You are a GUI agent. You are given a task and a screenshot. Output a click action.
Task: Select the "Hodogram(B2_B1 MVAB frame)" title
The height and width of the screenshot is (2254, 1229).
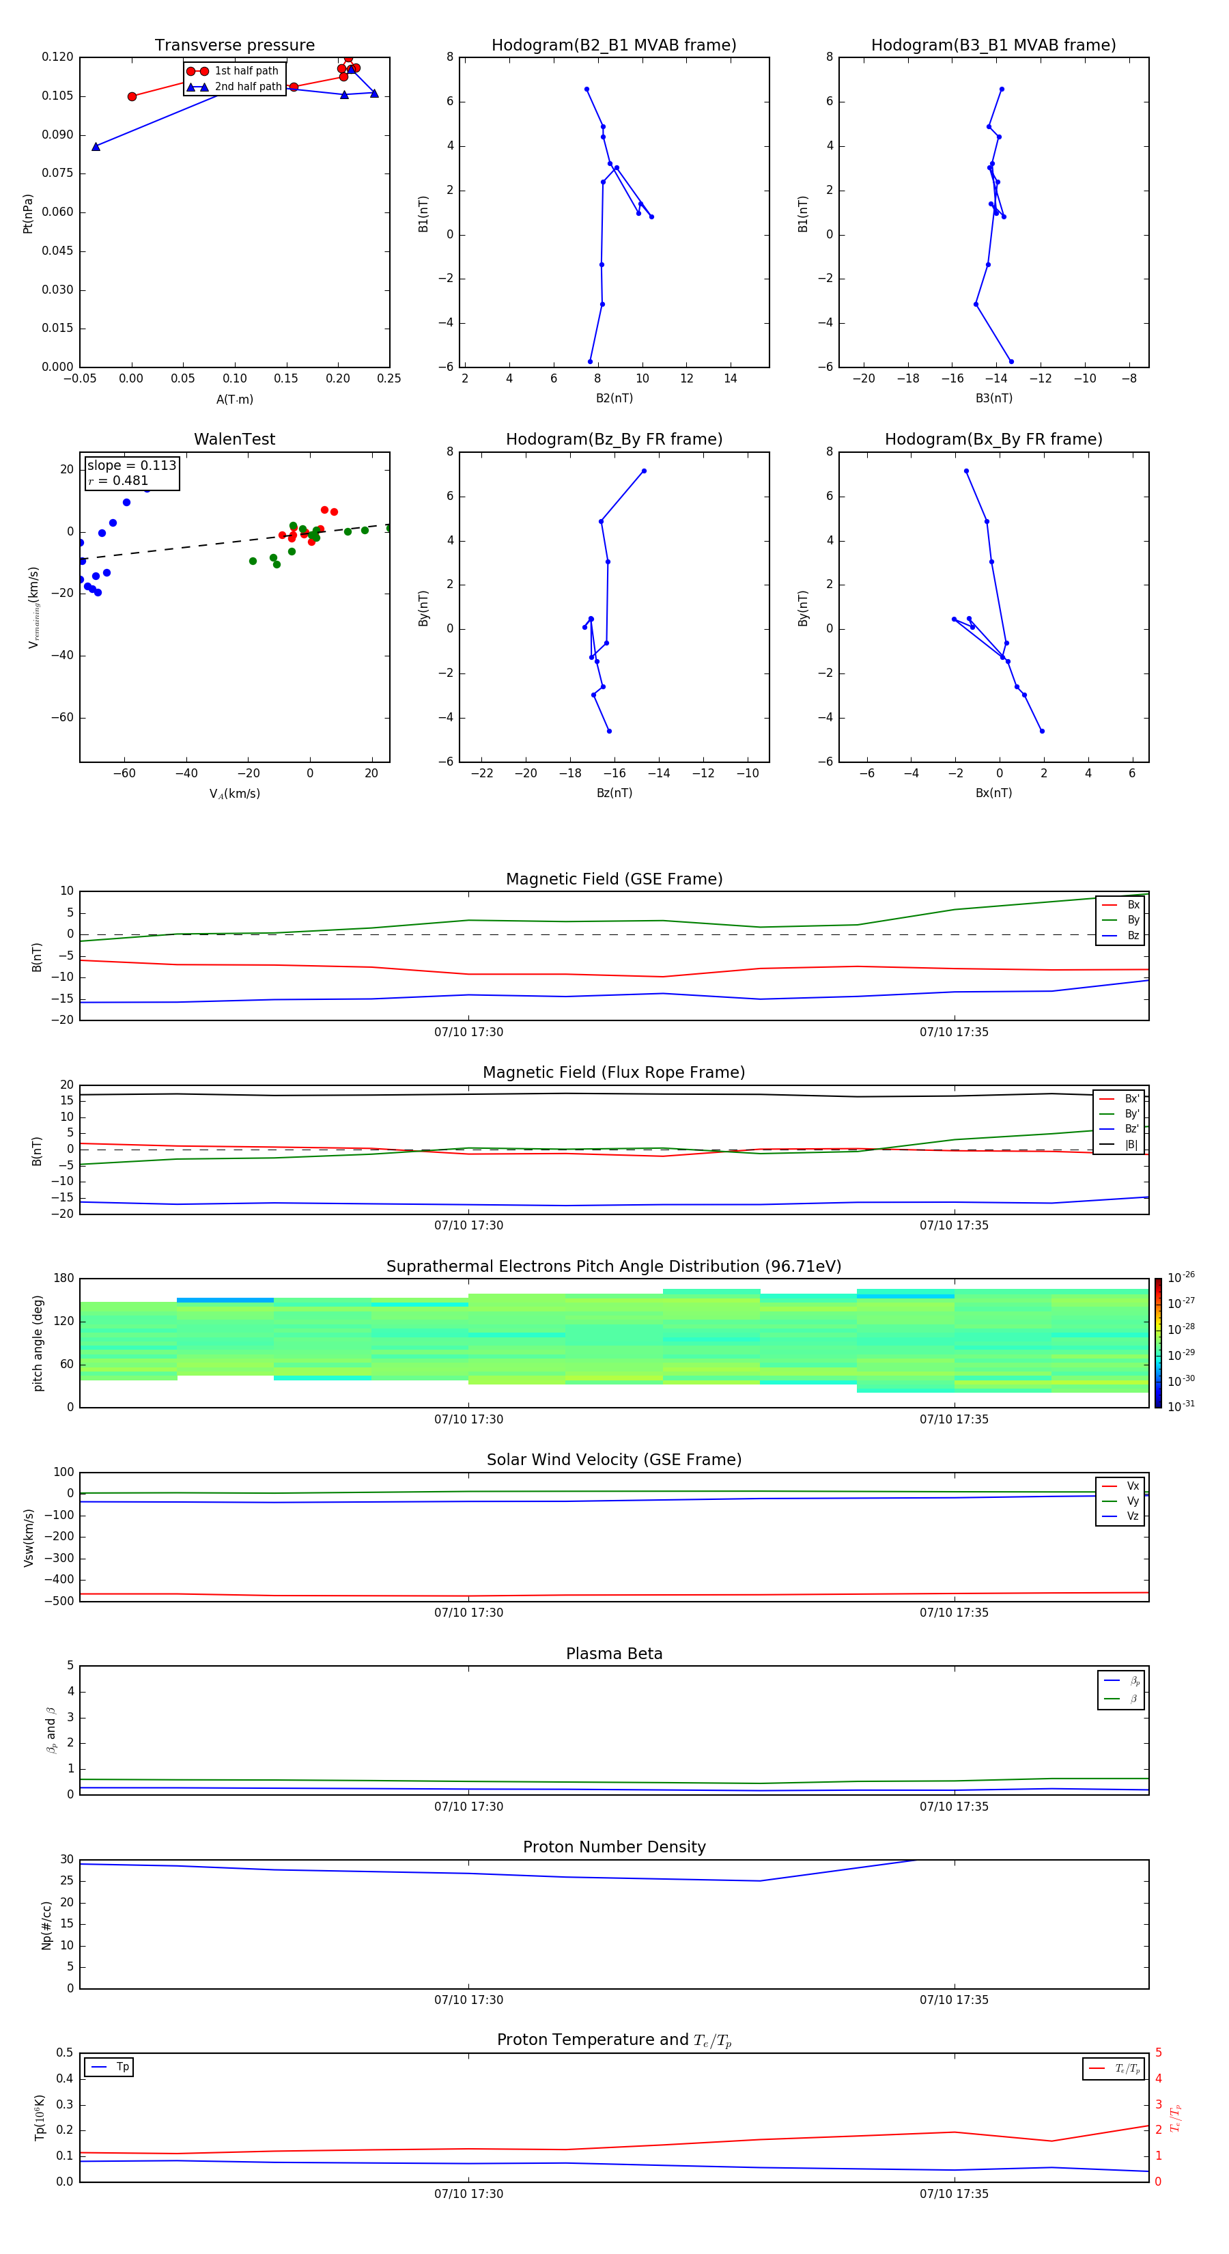click(614, 46)
